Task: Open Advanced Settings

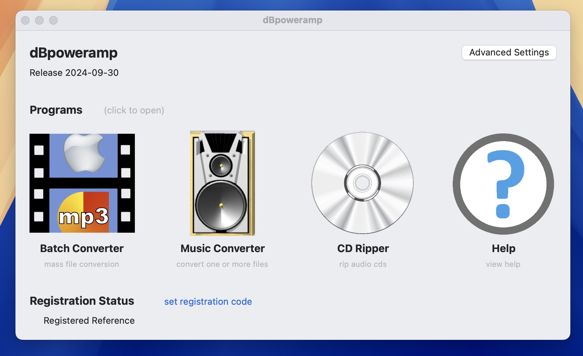Action: [509, 52]
